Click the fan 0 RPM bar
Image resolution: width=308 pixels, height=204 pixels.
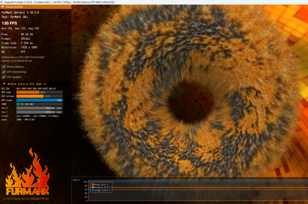(x=39, y=108)
